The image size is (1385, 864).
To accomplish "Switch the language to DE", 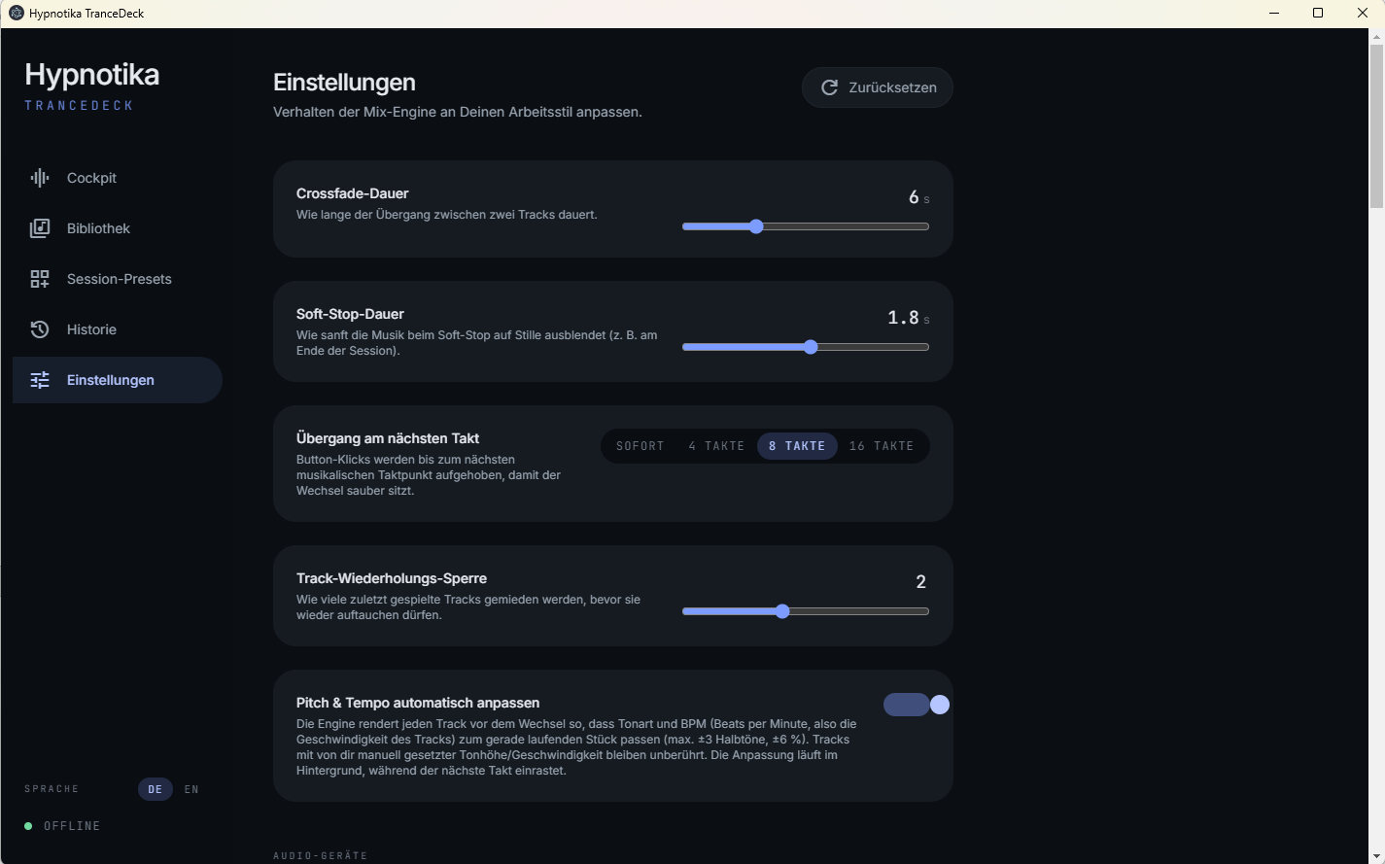I will [156, 789].
